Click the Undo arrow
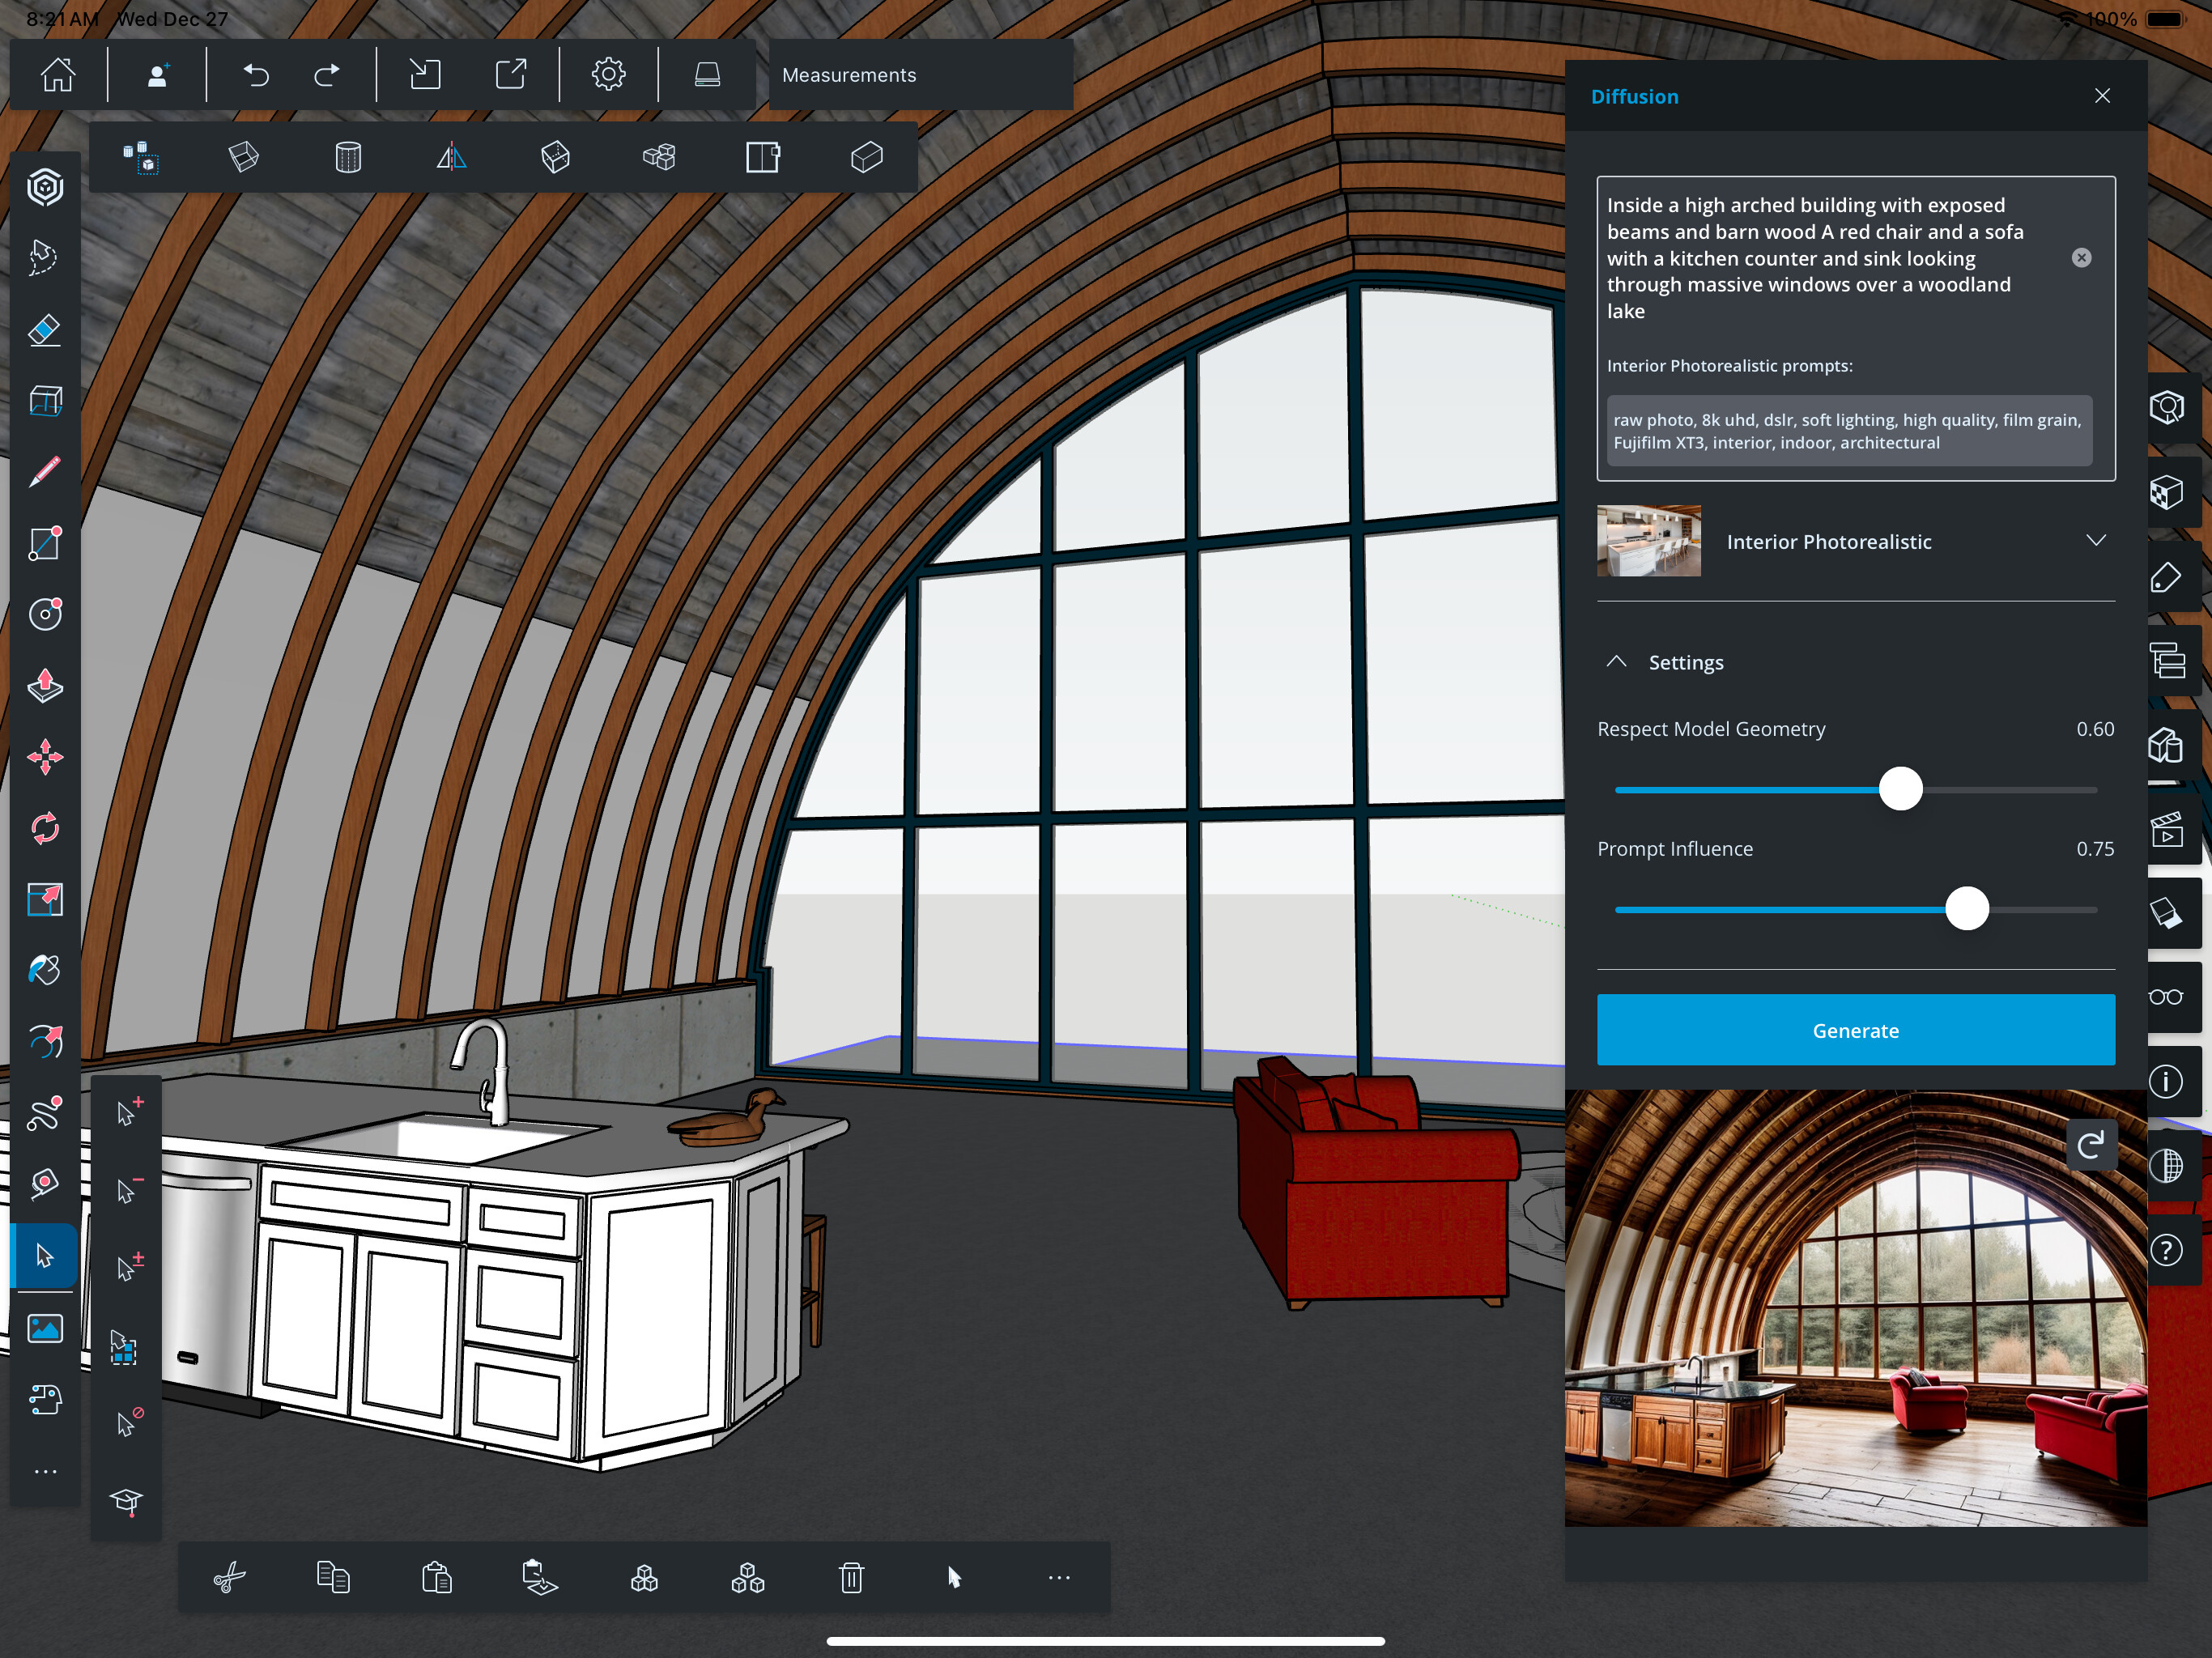Image resolution: width=2212 pixels, height=1658 pixels. [x=256, y=75]
